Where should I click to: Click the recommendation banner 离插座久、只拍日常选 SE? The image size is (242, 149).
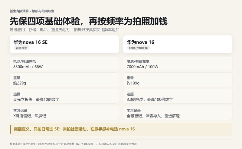[121, 129]
